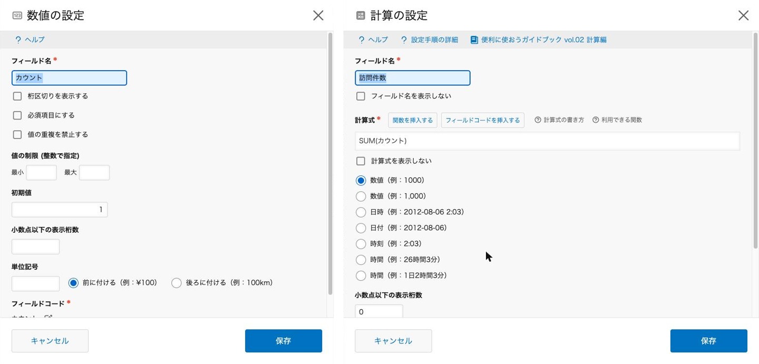Viewport: 759px width, 364px height.
Task: Check 必須項目にする option
Action: coord(17,115)
